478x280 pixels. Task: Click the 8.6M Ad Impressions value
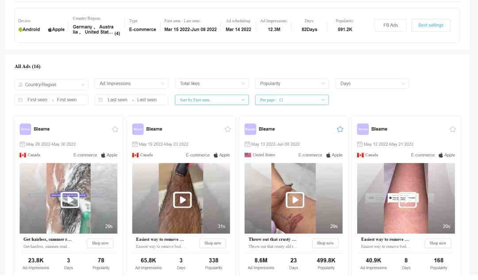261,261
